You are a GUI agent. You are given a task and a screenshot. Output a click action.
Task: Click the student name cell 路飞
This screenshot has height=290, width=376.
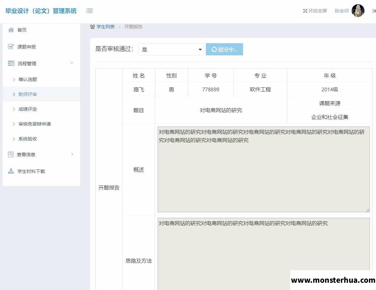point(139,90)
